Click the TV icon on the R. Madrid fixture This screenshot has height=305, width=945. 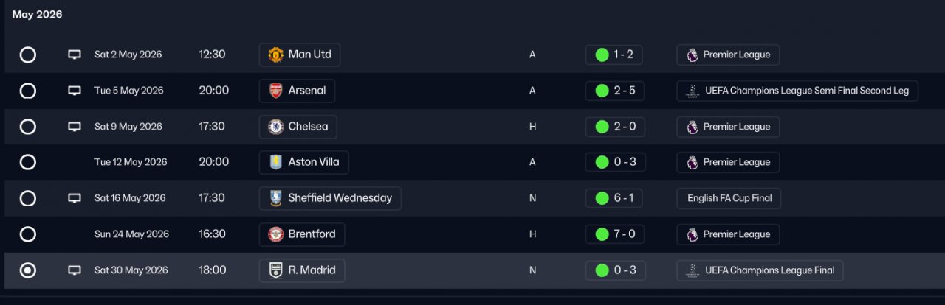click(75, 270)
